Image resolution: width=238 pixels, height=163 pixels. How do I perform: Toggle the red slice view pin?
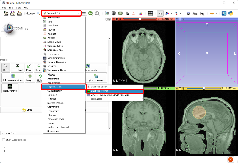click(114, 19)
